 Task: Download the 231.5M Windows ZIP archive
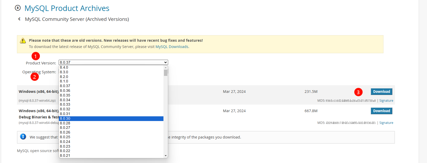pyautogui.click(x=381, y=92)
